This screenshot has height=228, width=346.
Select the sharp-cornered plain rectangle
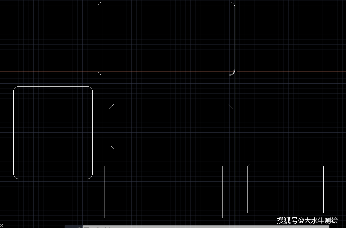point(163,192)
